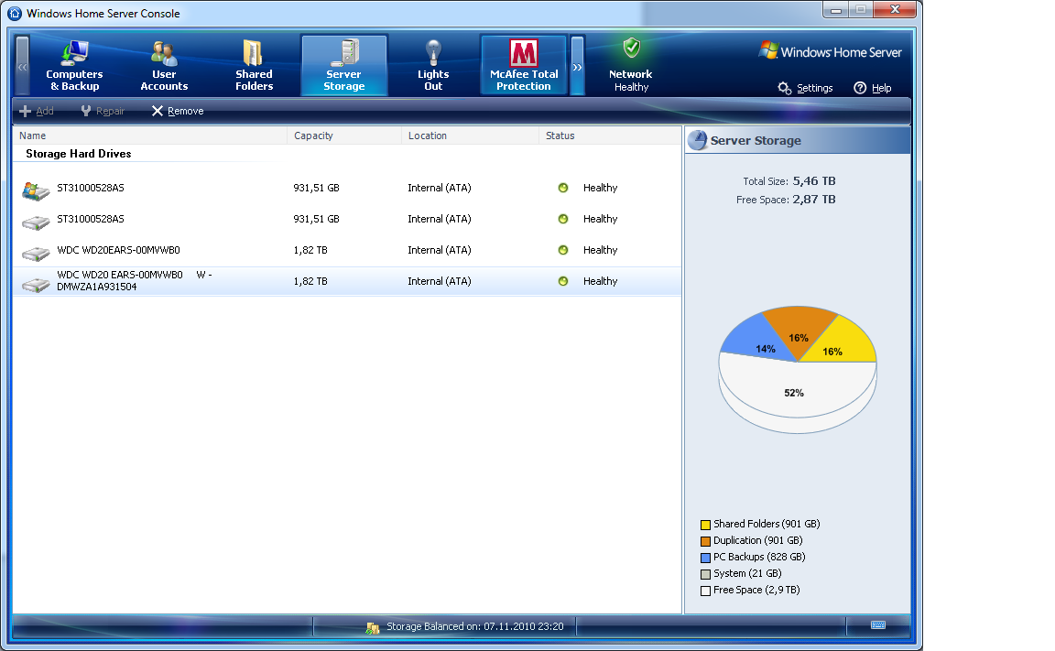Click the Remove toolbar button
The height and width of the screenshot is (651, 1055).
[x=178, y=111]
